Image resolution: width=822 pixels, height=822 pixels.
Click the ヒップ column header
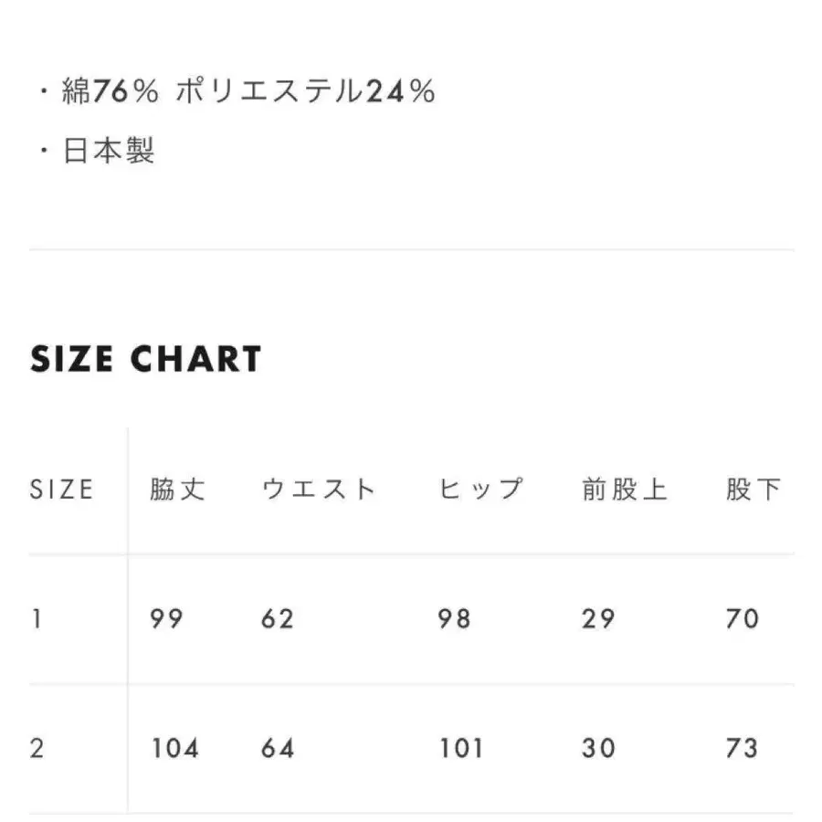(480, 490)
